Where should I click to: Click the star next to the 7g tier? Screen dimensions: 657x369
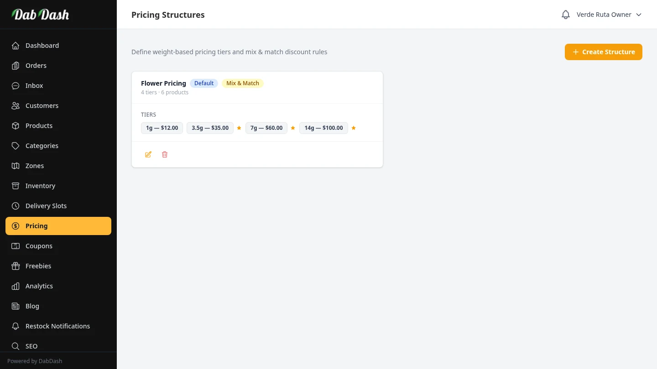(293, 128)
